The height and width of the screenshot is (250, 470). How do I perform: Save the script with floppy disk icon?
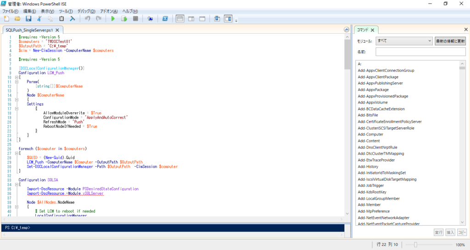point(28,19)
